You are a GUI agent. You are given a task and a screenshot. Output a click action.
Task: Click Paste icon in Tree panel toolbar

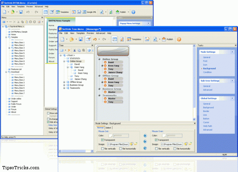click(83, 50)
